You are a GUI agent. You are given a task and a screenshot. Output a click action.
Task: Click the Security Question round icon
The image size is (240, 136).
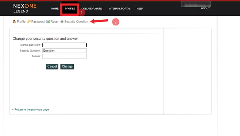(62, 21)
